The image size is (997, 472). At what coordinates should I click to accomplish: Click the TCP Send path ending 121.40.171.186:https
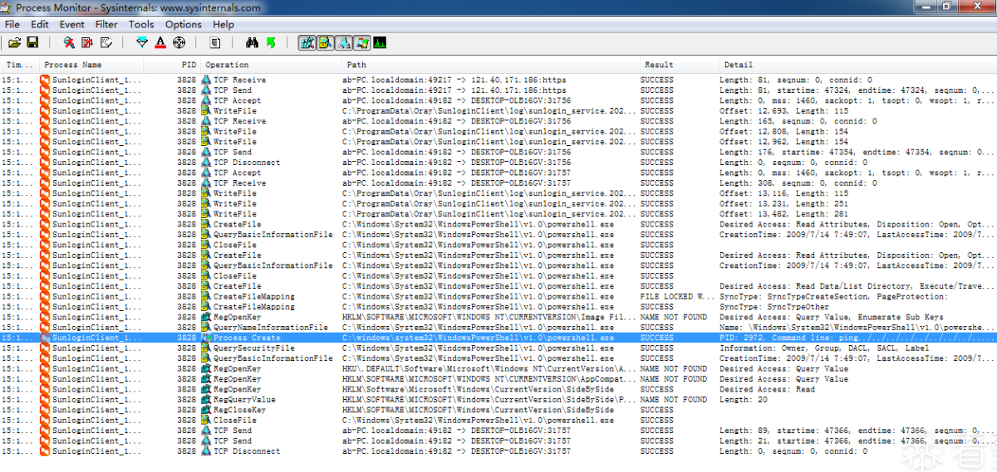454,90
